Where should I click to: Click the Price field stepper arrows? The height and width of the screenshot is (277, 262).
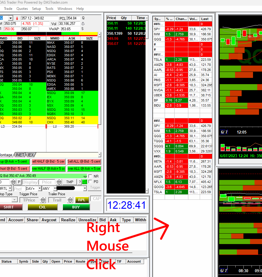(x=59, y=182)
